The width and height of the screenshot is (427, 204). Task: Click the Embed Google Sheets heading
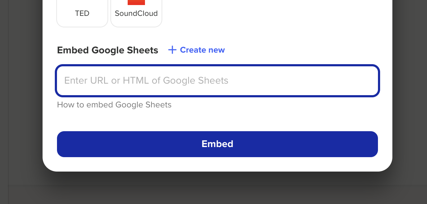point(107,50)
